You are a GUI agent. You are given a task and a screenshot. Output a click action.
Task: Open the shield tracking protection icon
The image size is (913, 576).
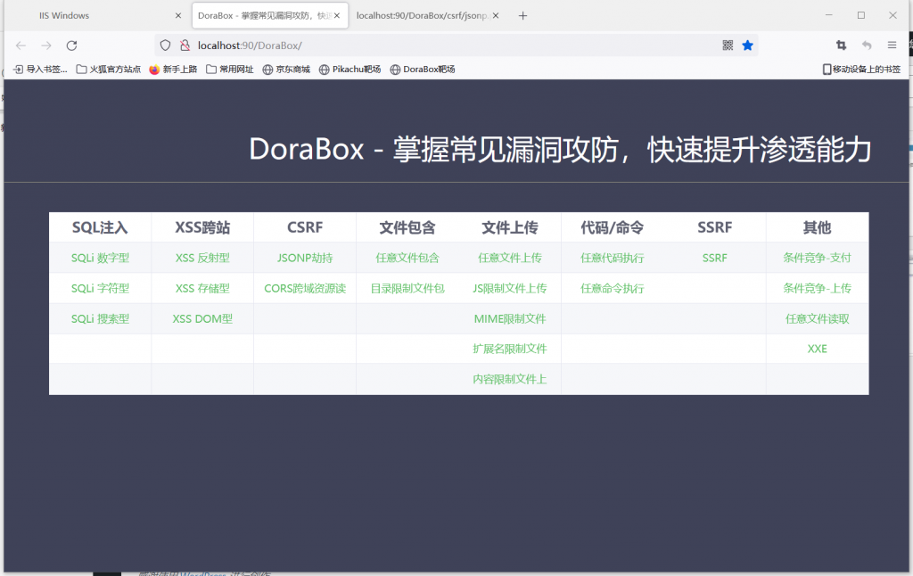point(165,45)
